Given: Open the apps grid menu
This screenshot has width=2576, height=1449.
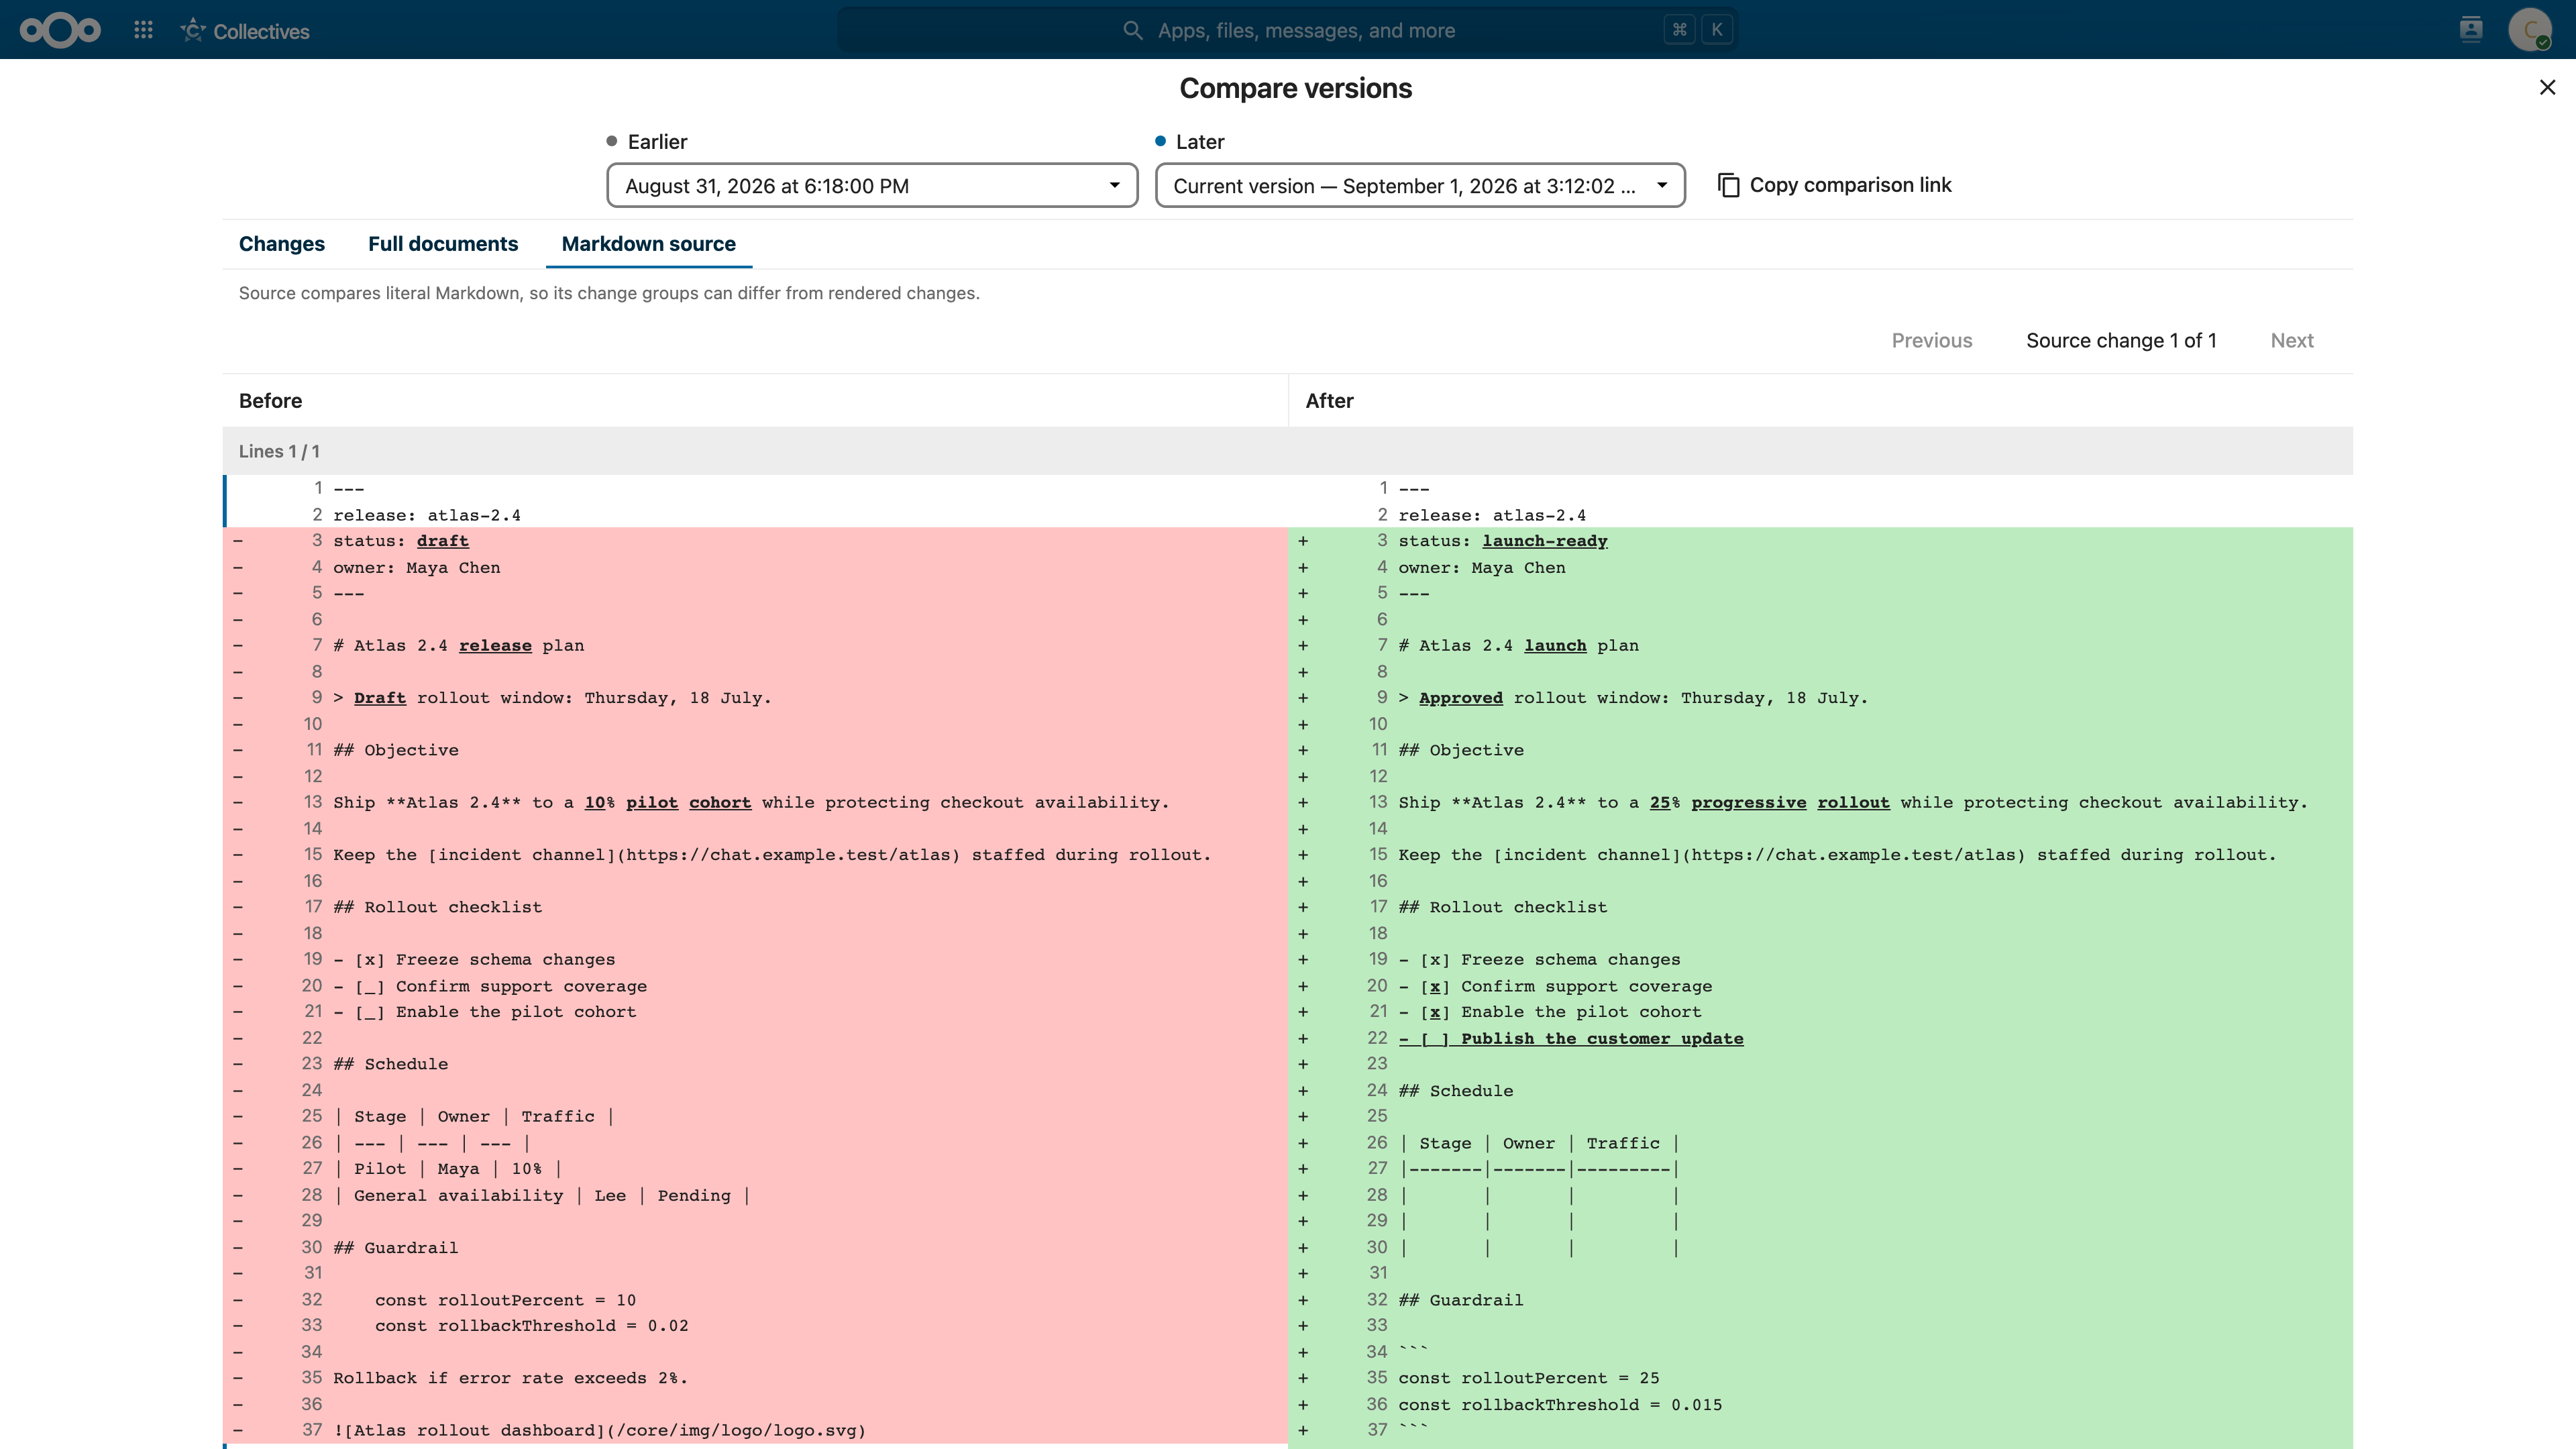Looking at the screenshot, I should (x=143, y=30).
